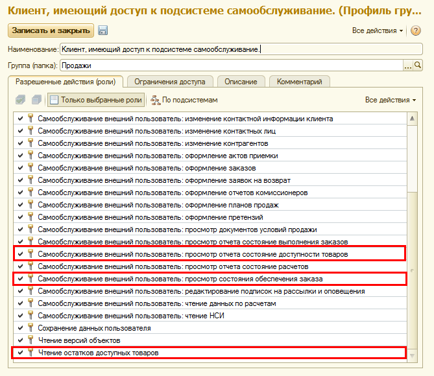Click into the Наименование input field
Screen dimensions: 434x376
coord(241,49)
